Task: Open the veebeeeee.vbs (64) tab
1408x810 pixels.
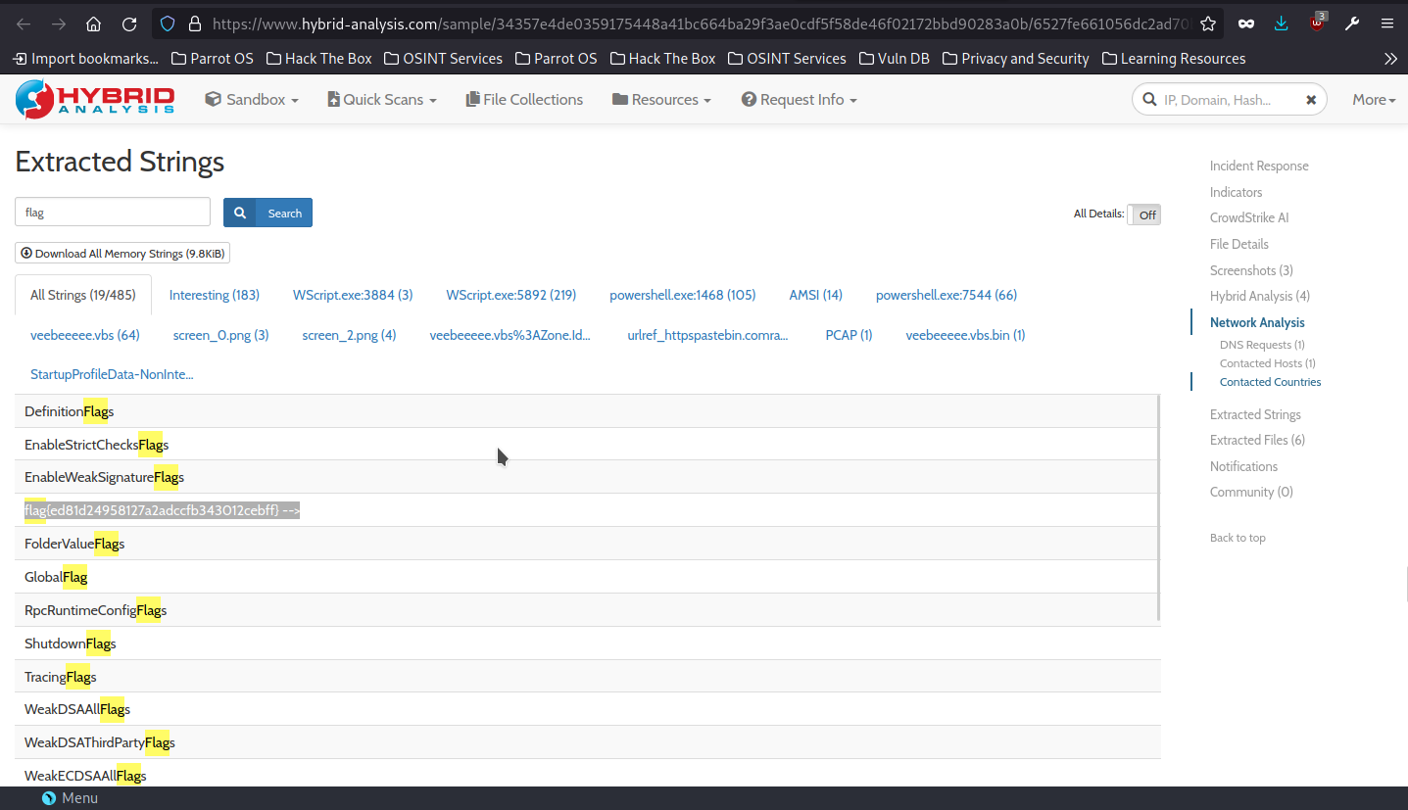Action: click(85, 335)
